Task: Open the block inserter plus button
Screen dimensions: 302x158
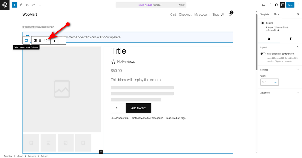Action: click(x=15, y=5)
